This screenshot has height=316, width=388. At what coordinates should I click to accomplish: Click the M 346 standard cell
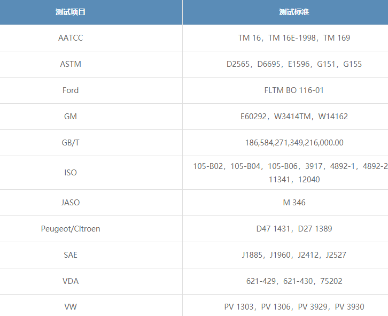pyautogui.click(x=294, y=203)
